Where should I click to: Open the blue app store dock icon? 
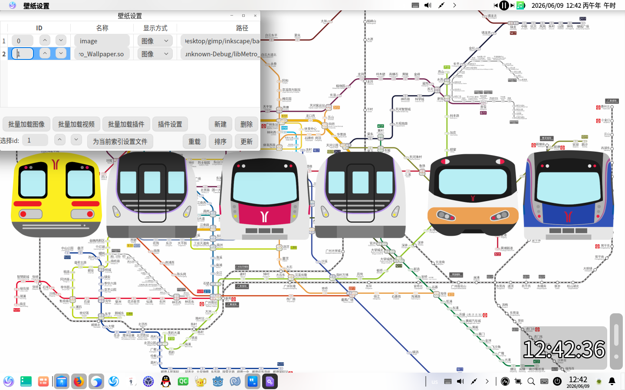[x=61, y=381]
